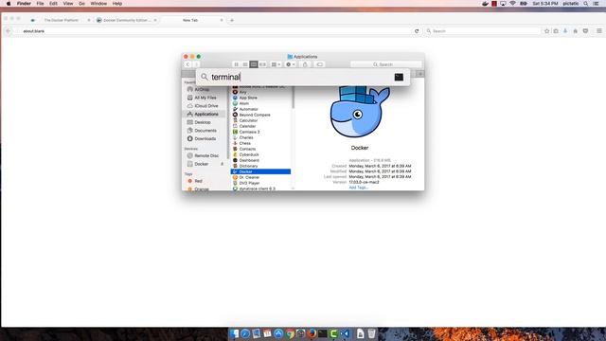
Task: Click the Add Tags link in preview
Action: tap(358, 188)
